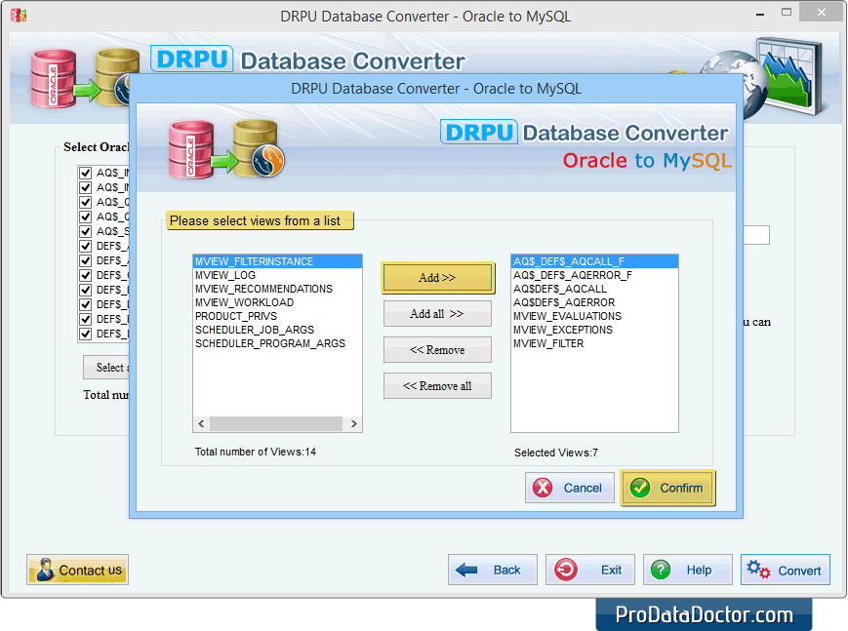Select SCHEDULER_JOB_ARGS in the available list

277,330
